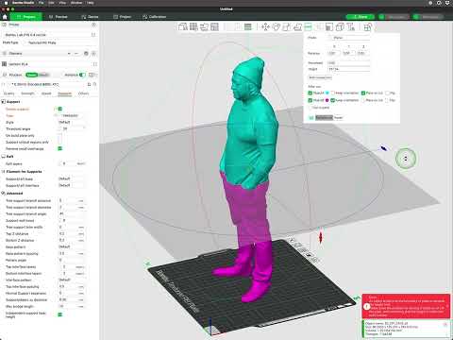The width and height of the screenshot is (453, 340).
Task: Open the Apple menu
Action: 6,3
